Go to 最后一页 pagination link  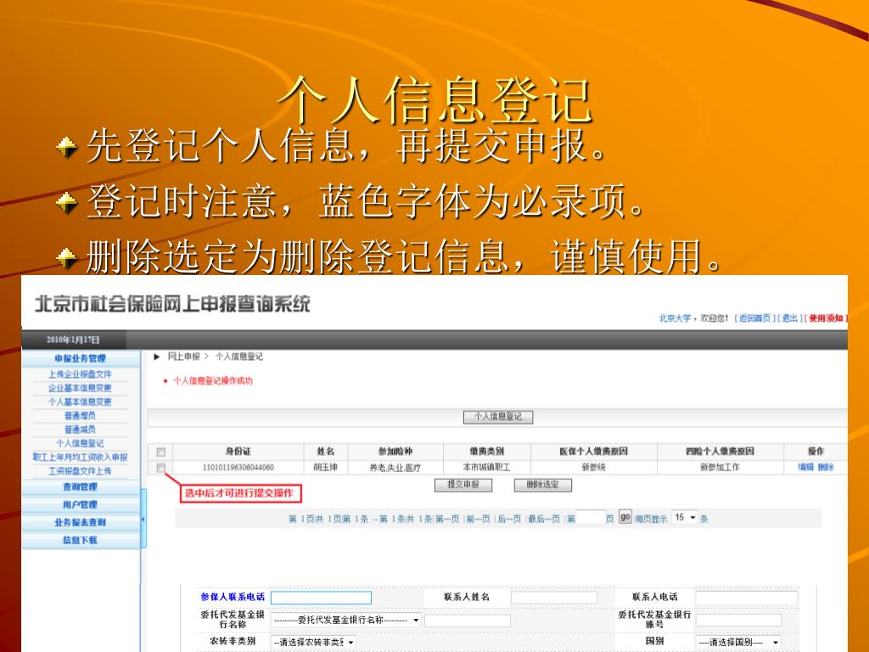[544, 519]
